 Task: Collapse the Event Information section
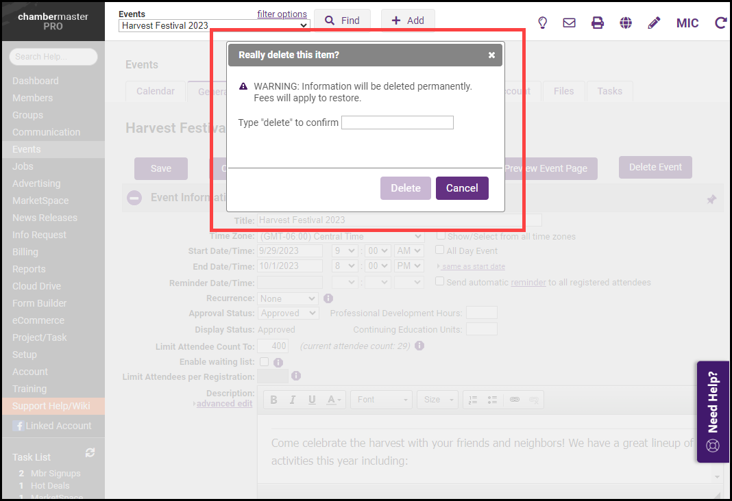pyautogui.click(x=134, y=198)
